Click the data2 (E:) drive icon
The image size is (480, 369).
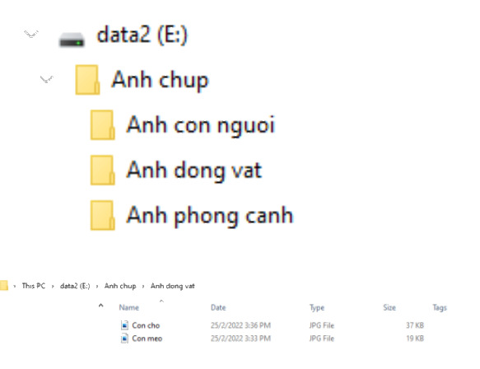click(72, 40)
